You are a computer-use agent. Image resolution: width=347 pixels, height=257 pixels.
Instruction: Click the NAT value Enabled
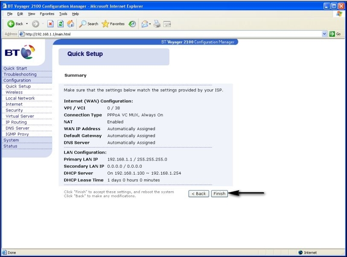point(115,122)
